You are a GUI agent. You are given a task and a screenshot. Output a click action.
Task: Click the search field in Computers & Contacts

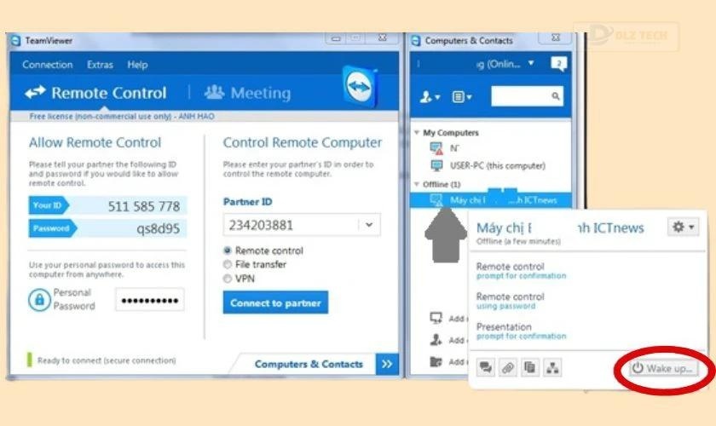pos(527,96)
